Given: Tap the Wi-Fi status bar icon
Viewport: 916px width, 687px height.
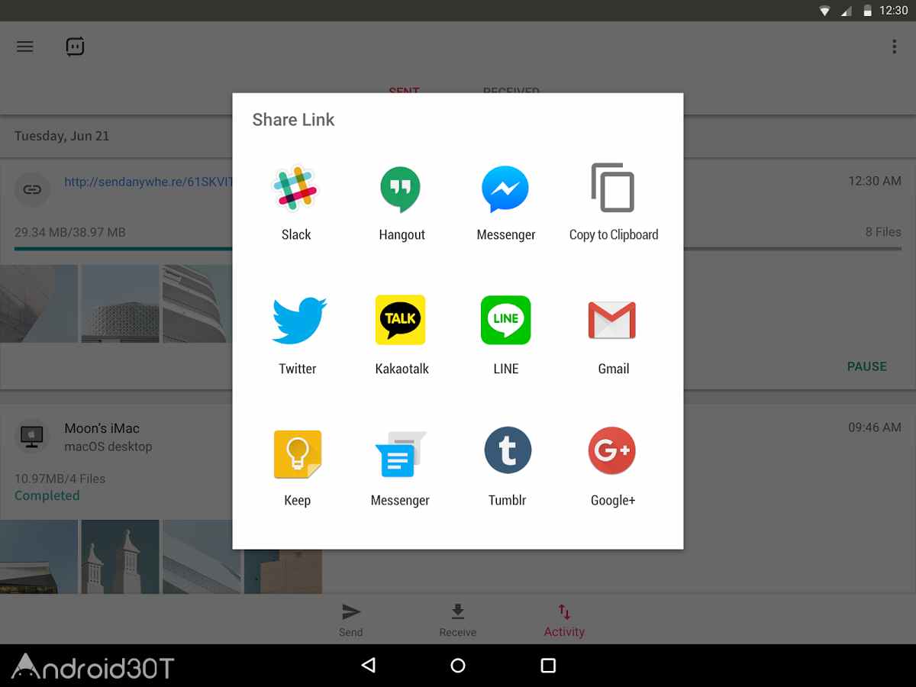Looking at the screenshot, I should [824, 11].
